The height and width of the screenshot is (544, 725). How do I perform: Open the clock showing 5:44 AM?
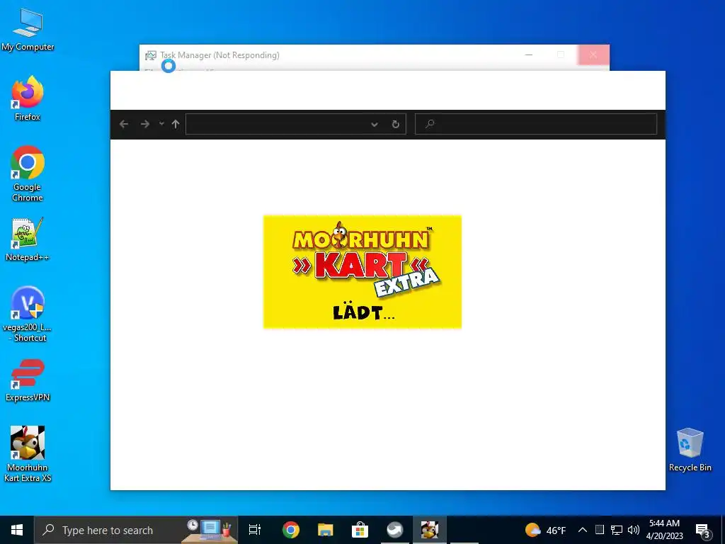(664, 530)
